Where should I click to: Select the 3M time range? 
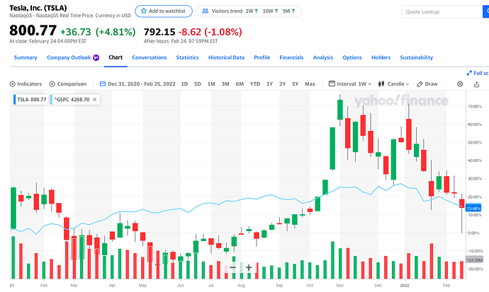(225, 84)
